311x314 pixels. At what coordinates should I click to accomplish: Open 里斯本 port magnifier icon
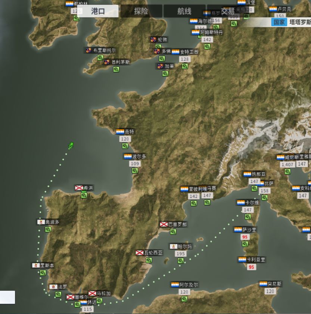point(43,273)
